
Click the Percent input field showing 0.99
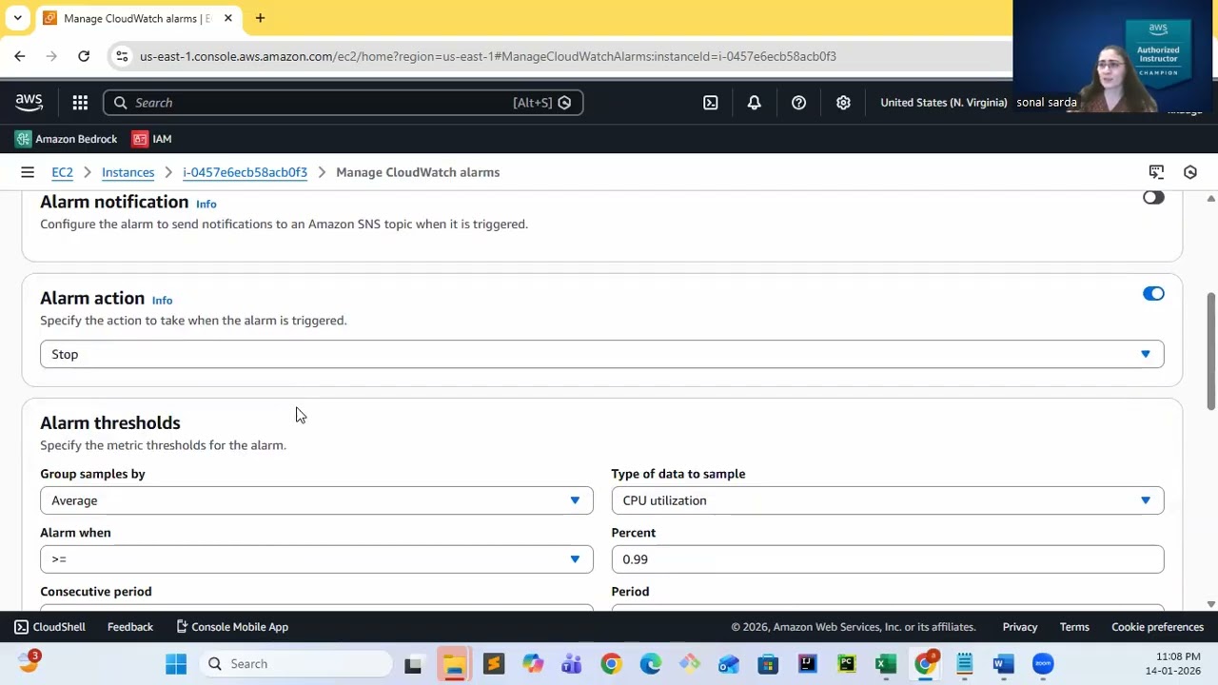pyautogui.click(x=887, y=559)
